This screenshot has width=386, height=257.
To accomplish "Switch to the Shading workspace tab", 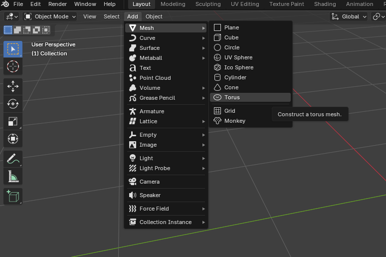I will 325,4.
